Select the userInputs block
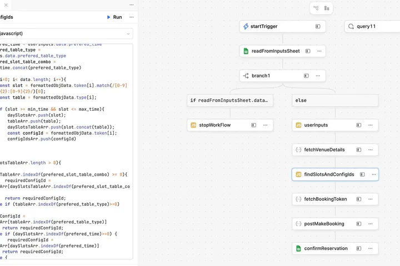 point(335,125)
